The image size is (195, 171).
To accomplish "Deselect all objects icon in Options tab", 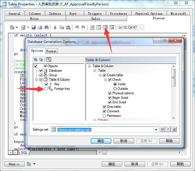I will (x=41, y=60).
